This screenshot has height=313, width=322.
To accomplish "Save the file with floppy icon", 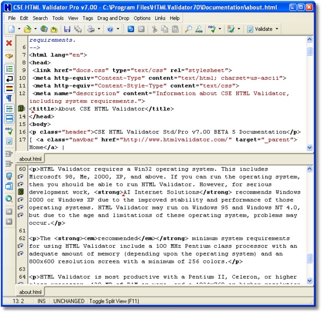I will pyautogui.click(x=67, y=29).
